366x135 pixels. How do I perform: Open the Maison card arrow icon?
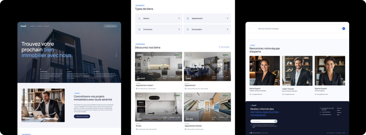point(179,18)
